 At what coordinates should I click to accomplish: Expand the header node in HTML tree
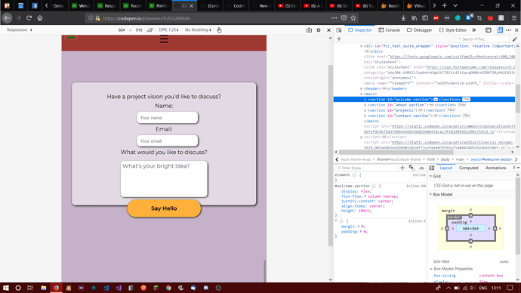361,88
